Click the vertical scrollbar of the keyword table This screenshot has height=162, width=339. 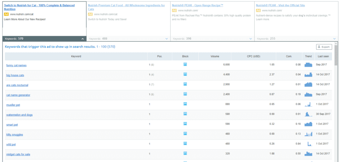coord(336,101)
